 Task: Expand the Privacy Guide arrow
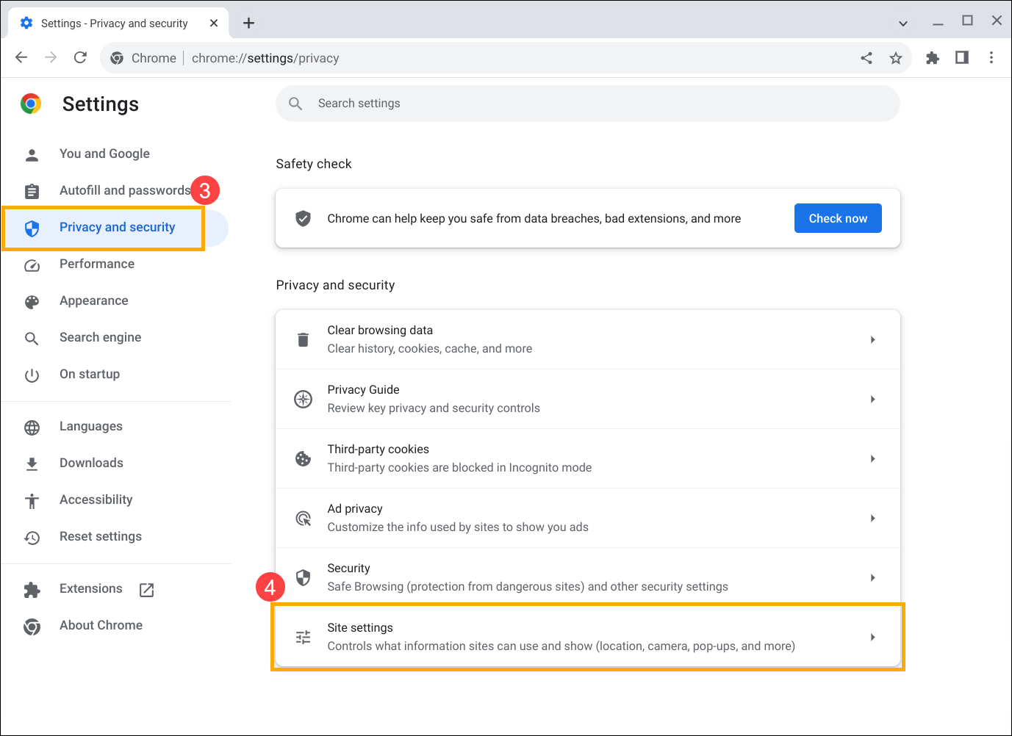[x=872, y=399]
